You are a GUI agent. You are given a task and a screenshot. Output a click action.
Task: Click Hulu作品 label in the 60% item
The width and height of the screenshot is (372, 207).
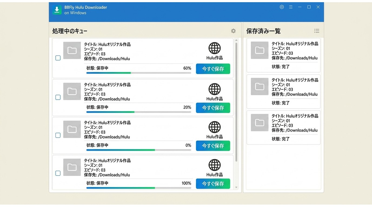[214, 58]
